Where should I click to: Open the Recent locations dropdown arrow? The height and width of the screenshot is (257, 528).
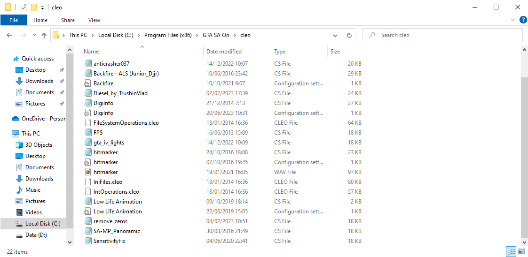34,35
